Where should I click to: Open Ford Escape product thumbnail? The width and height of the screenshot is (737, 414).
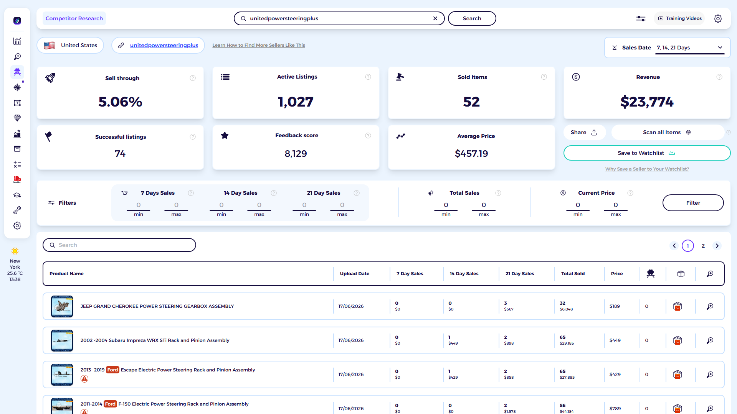tap(62, 375)
